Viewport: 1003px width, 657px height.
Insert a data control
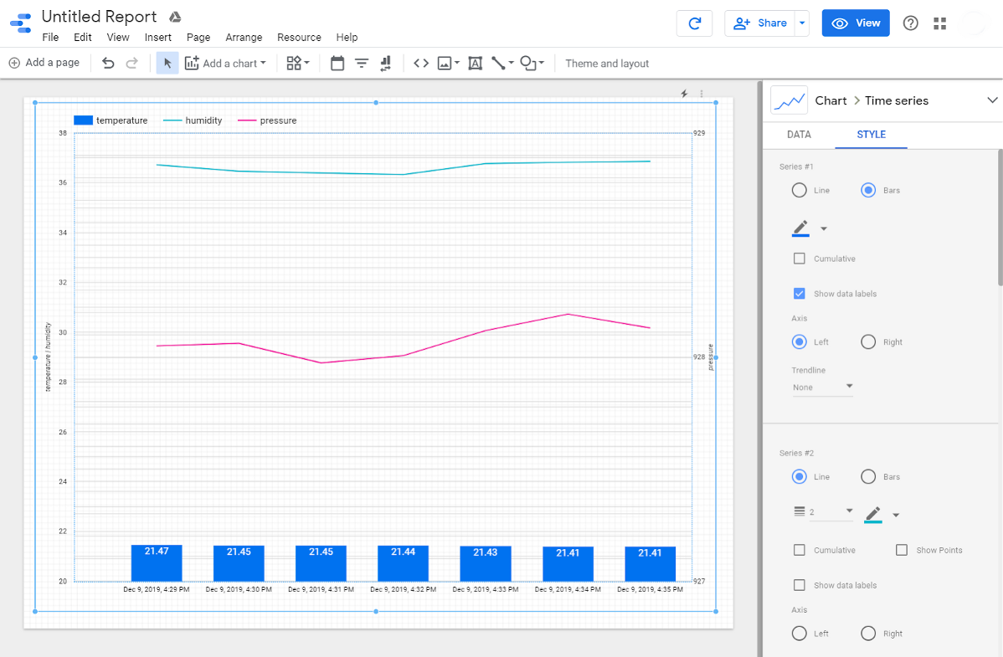coord(384,63)
